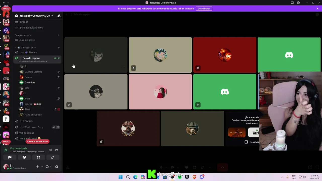Image resolution: width=322 pixels, height=181 pixels.
Task: Disconnect from voice with phone icon
Action: [x=57, y=150]
